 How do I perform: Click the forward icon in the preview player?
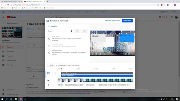pos(100,54)
